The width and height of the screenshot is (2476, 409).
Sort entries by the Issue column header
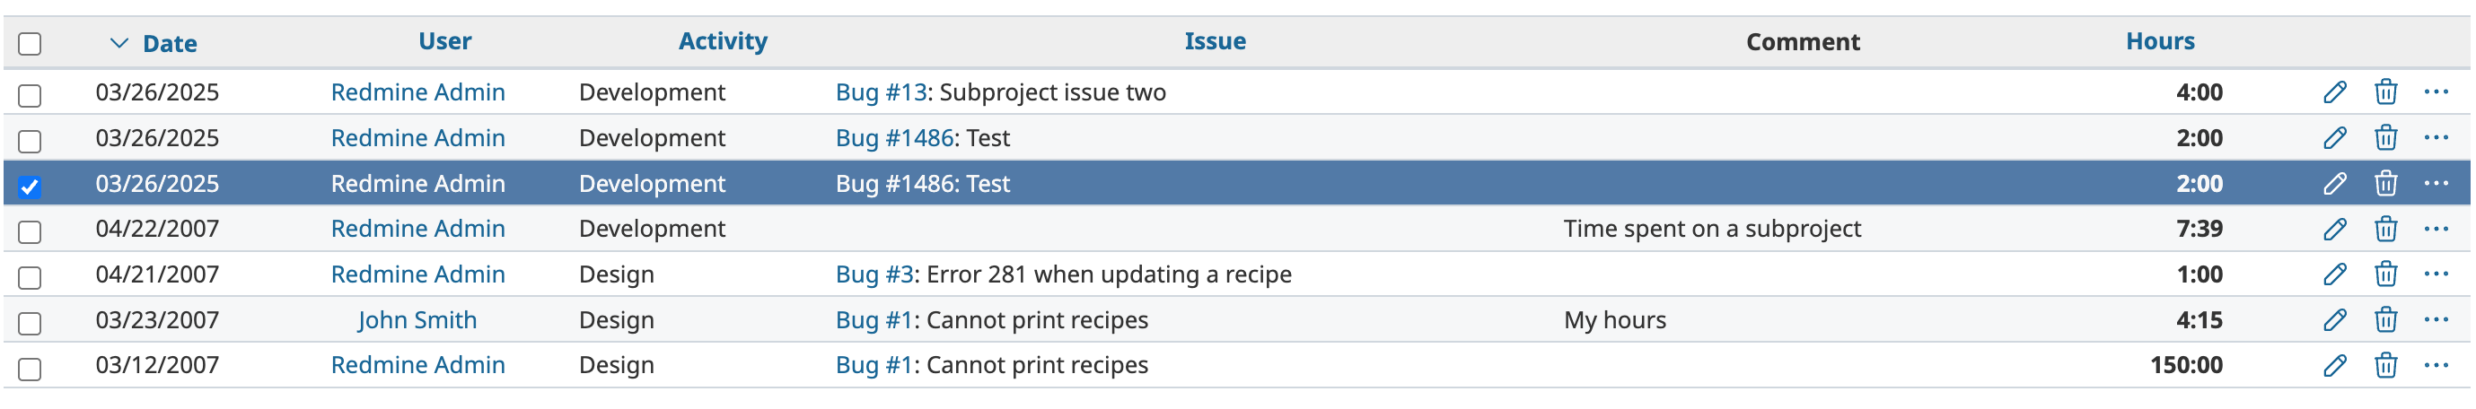coord(1214,41)
